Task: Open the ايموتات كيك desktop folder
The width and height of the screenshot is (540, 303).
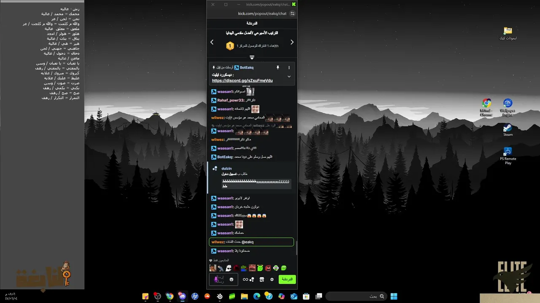Action: pos(508,34)
